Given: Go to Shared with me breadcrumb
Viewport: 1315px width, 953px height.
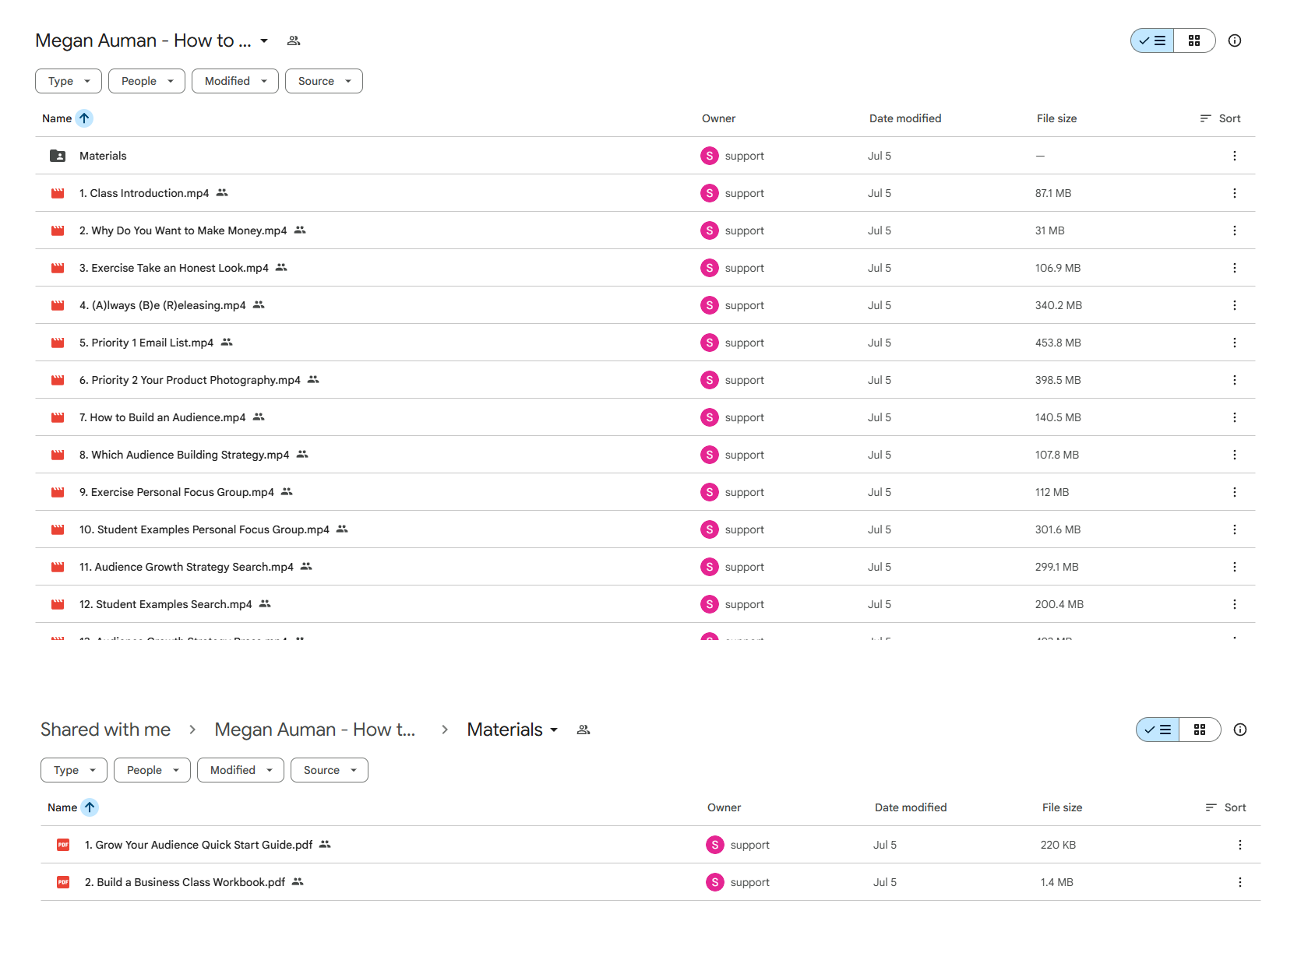Looking at the screenshot, I should click(x=105, y=730).
